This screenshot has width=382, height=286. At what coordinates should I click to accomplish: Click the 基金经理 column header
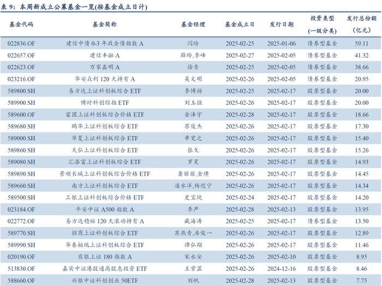[193, 25]
